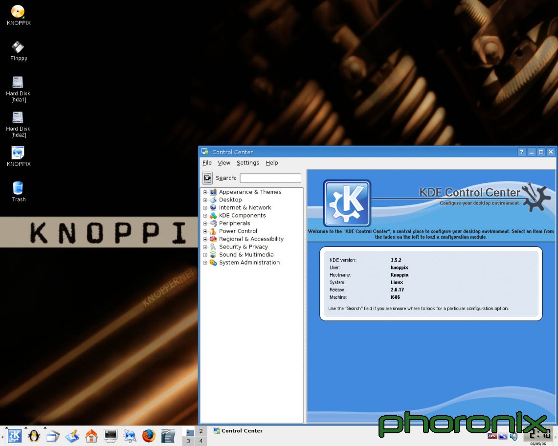Launch Konqueror web browser from panel

click(x=130, y=435)
